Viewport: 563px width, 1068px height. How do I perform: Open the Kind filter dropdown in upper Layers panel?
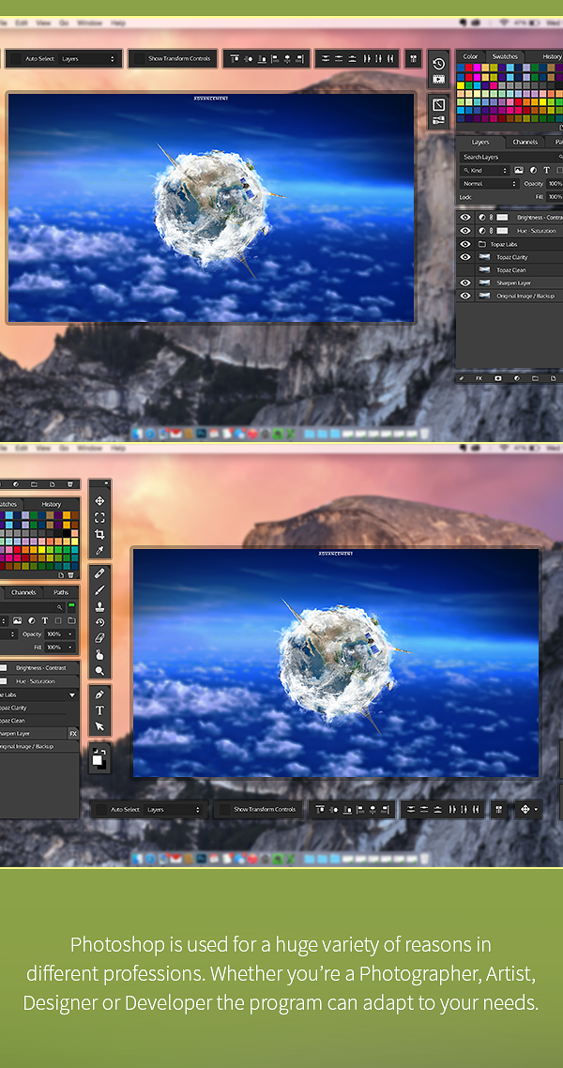(x=485, y=170)
